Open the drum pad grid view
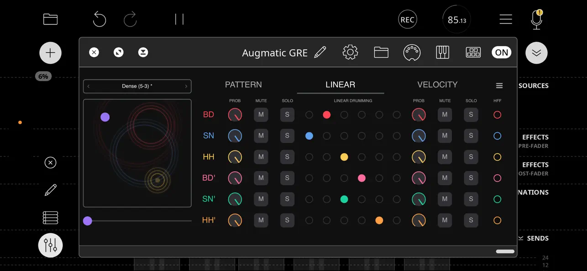The height and width of the screenshot is (271, 587). click(x=473, y=52)
